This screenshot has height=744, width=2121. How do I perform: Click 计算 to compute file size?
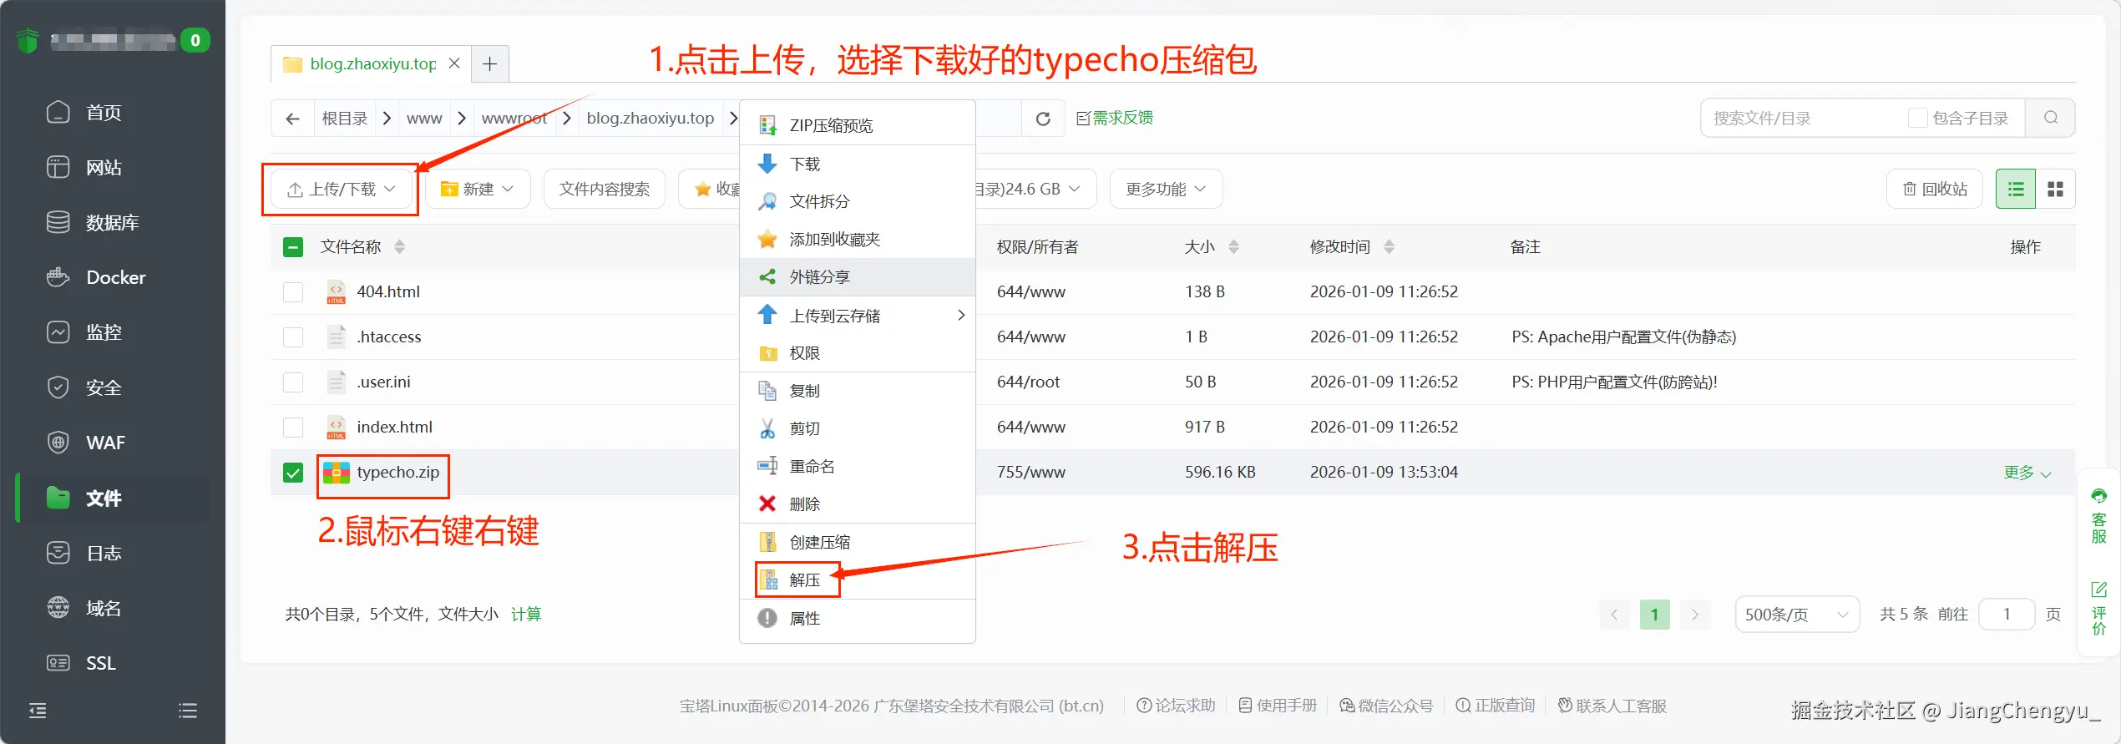tap(526, 615)
